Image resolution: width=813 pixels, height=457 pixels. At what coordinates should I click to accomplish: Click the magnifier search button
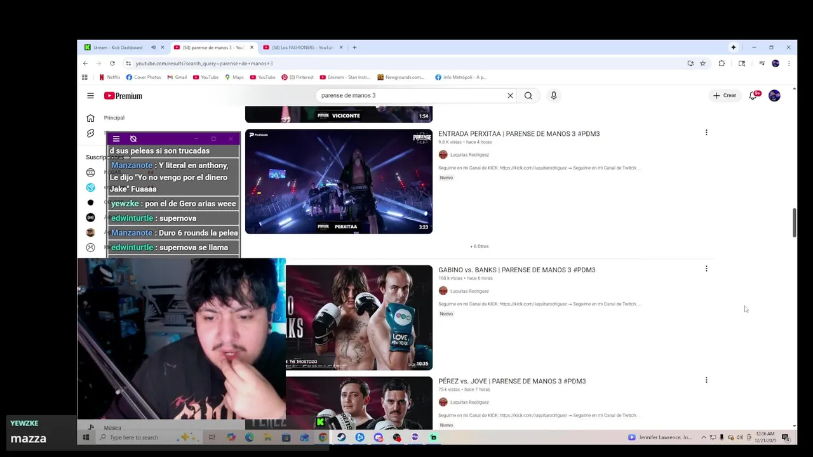[528, 95]
